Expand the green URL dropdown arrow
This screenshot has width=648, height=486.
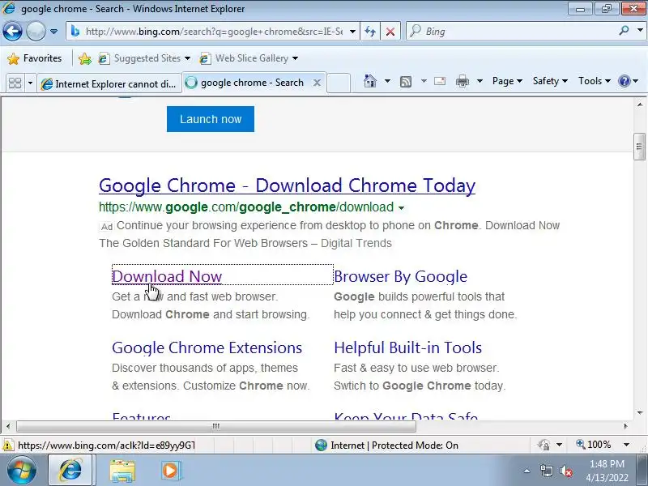[401, 208]
